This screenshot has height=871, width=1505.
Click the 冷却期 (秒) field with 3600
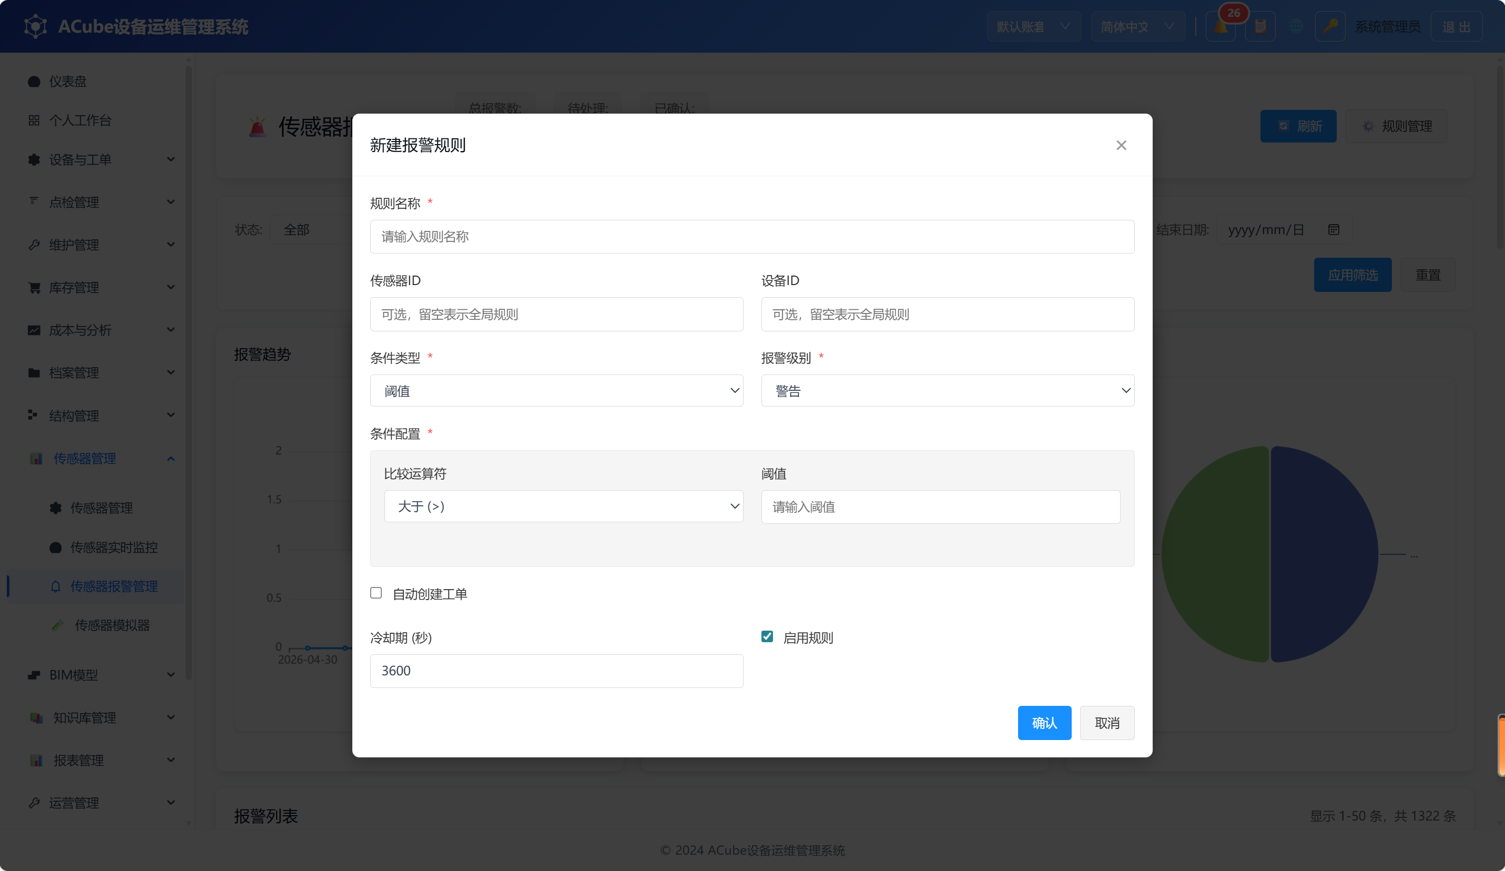point(556,671)
